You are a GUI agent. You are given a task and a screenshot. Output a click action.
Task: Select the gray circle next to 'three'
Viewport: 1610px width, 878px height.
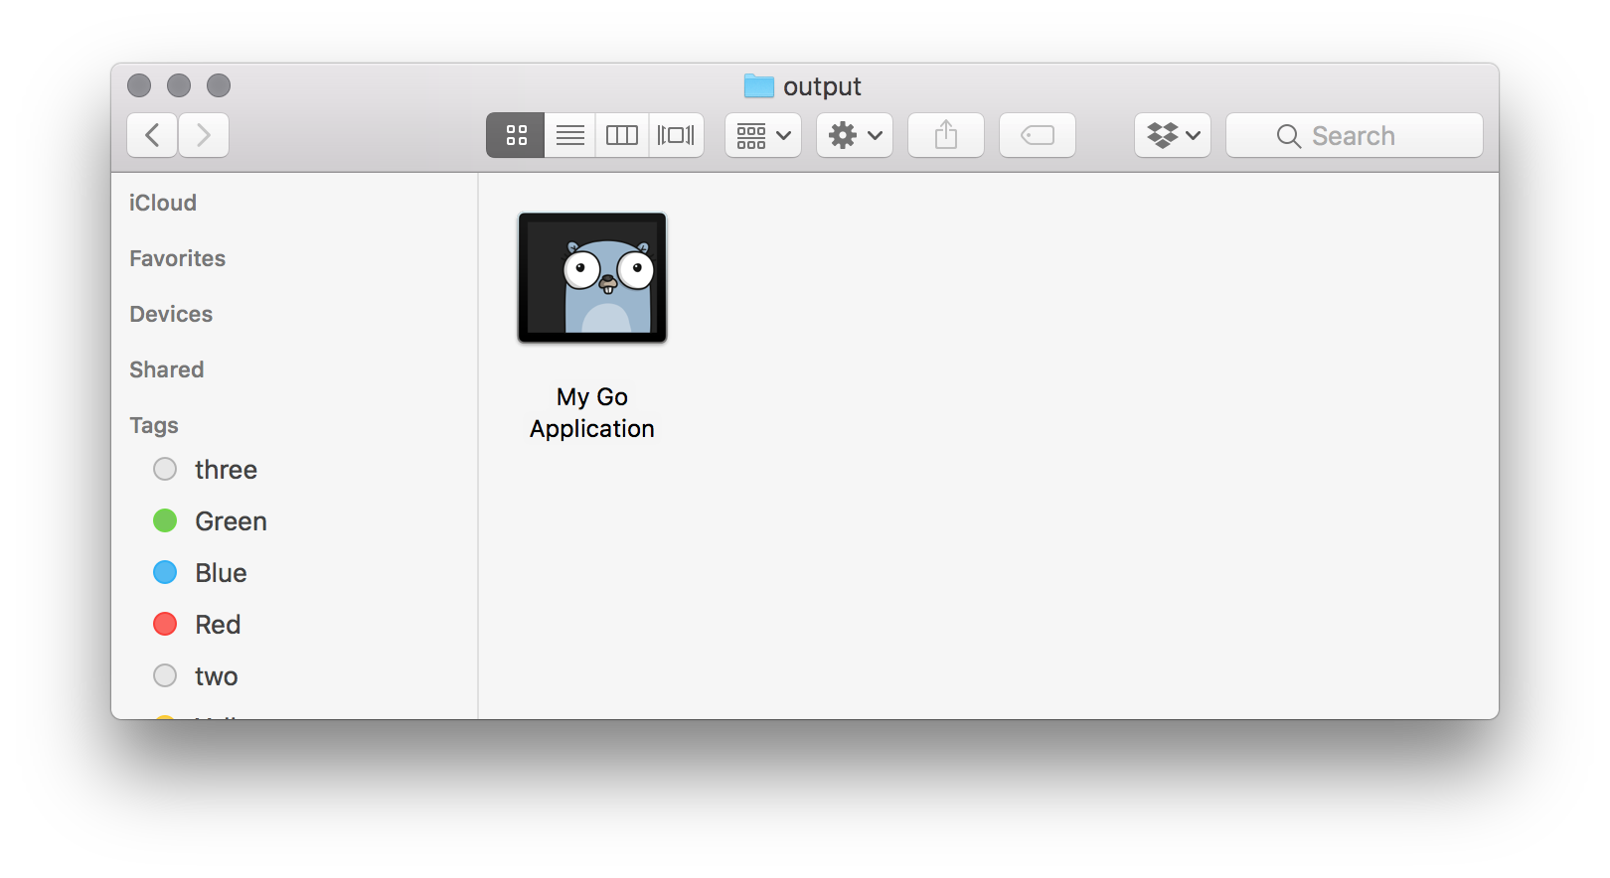[165, 469]
